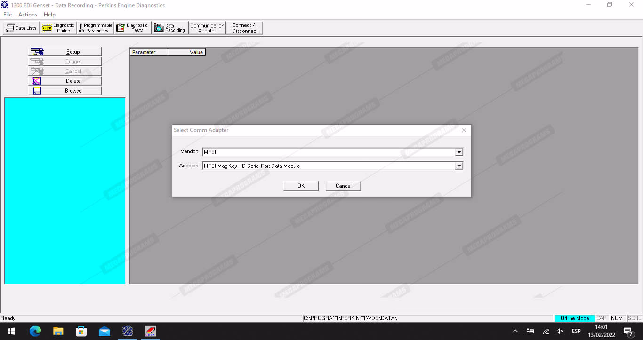Expand the Adapter dropdown arrow
This screenshot has height=340, width=643.
pyautogui.click(x=459, y=166)
